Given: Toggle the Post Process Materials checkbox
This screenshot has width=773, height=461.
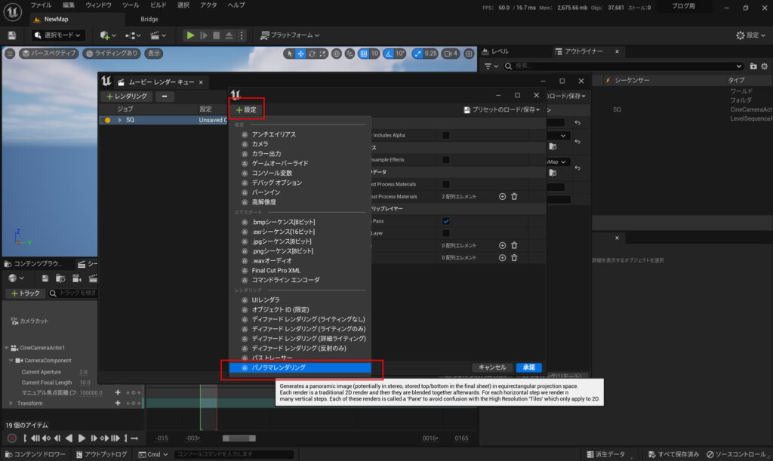Looking at the screenshot, I should (x=446, y=184).
